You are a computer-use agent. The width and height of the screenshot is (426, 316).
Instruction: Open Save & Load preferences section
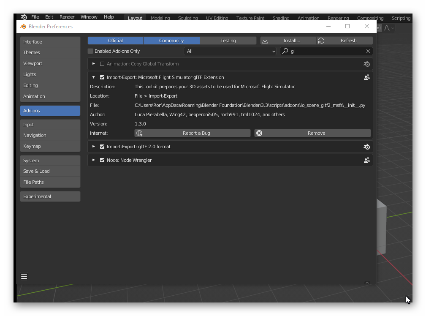click(x=50, y=171)
